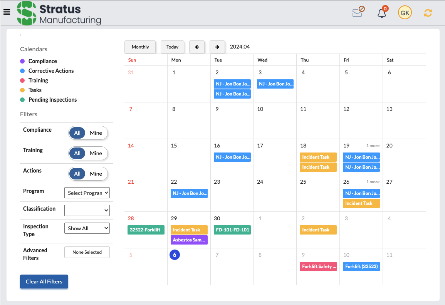Jump to Today on the calendar

coord(172,47)
